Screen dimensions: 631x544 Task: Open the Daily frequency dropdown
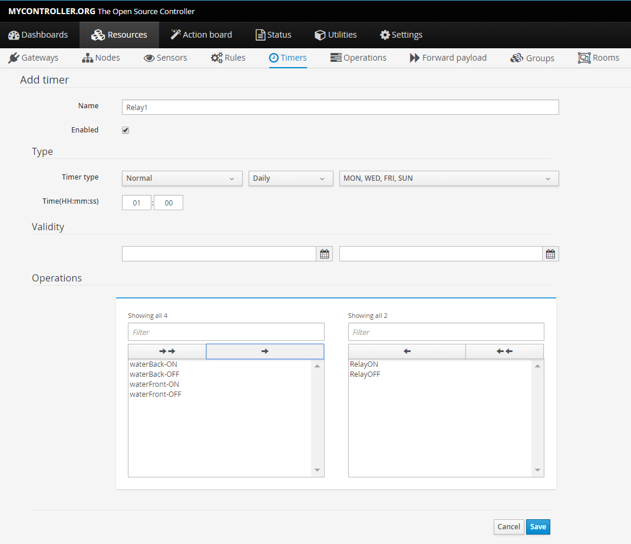tap(290, 178)
